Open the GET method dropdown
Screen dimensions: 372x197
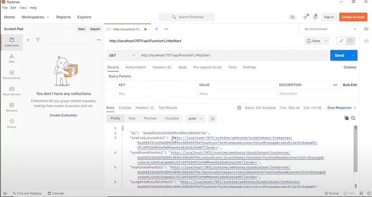[122, 55]
